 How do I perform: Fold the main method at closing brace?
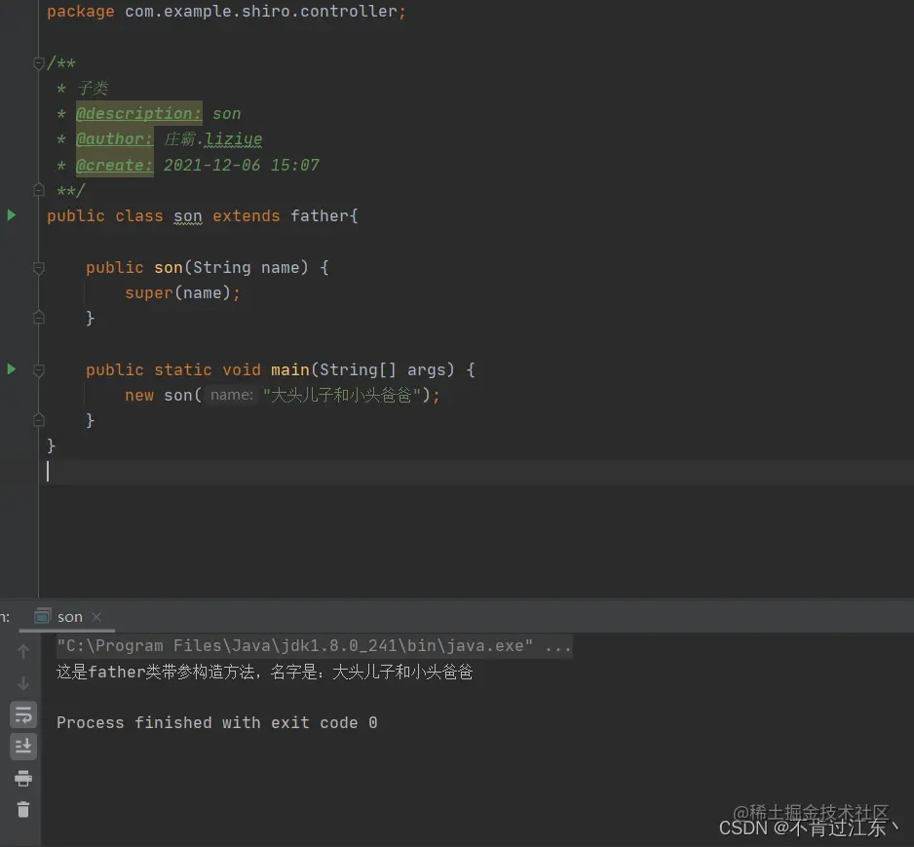(38, 420)
